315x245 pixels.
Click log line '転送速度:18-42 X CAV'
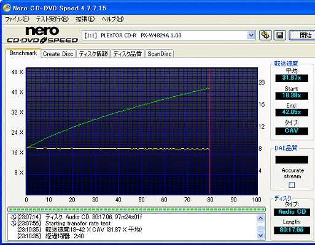[94, 230]
